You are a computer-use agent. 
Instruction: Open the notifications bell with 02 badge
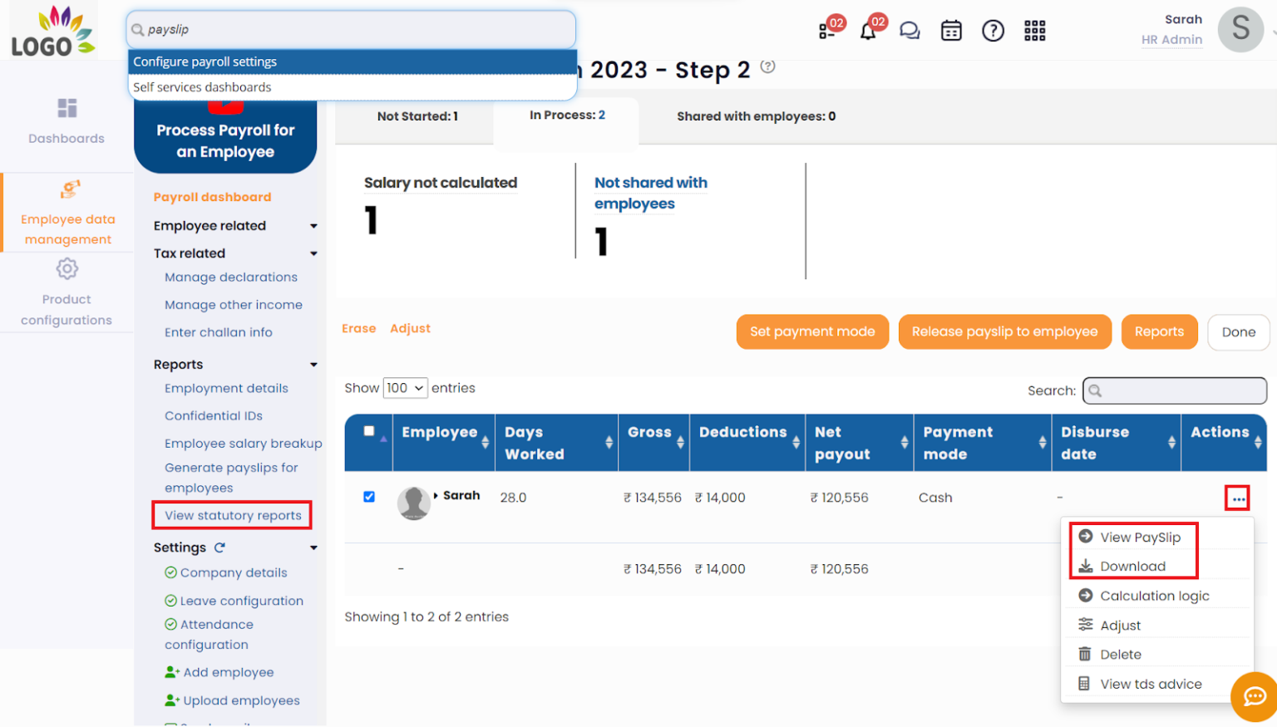pos(869,30)
